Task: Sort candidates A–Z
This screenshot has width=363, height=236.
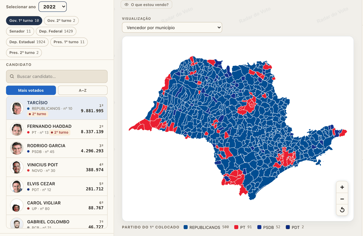Action: (x=83, y=90)
